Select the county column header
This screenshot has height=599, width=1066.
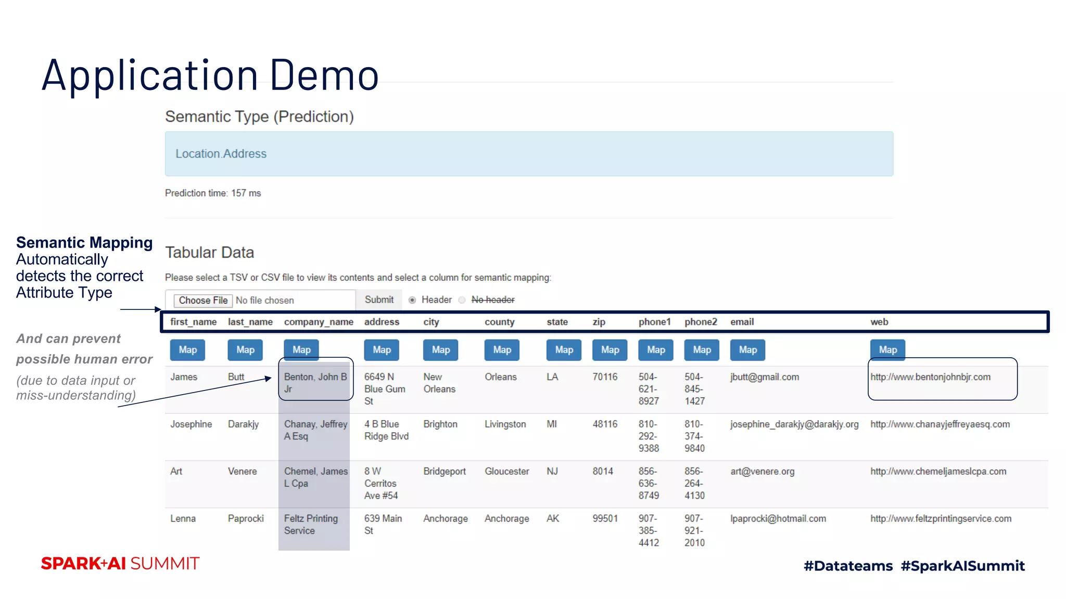(499, 322)
